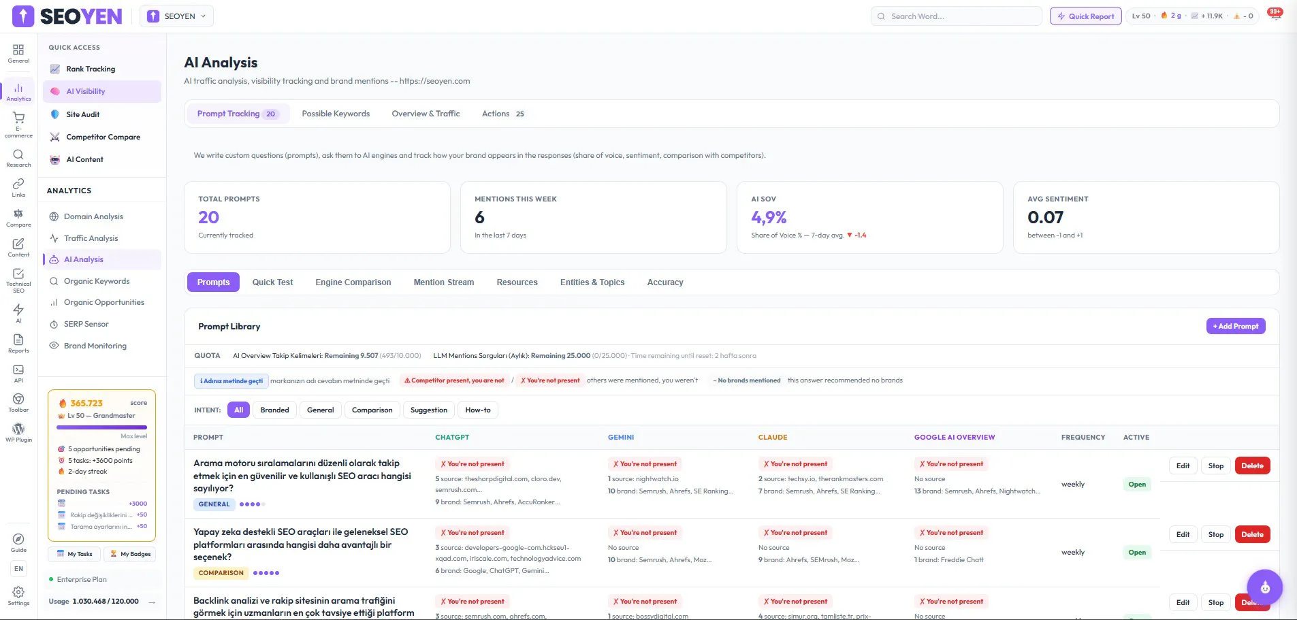Filter prompts by How-to intent
Viewport: 1297px width, 620px height.
click(x=478, y=410)
